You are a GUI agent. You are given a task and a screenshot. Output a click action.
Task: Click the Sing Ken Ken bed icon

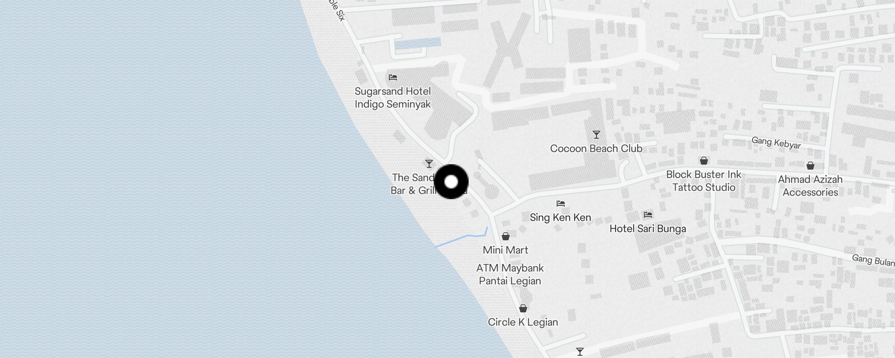coord(561,204)
